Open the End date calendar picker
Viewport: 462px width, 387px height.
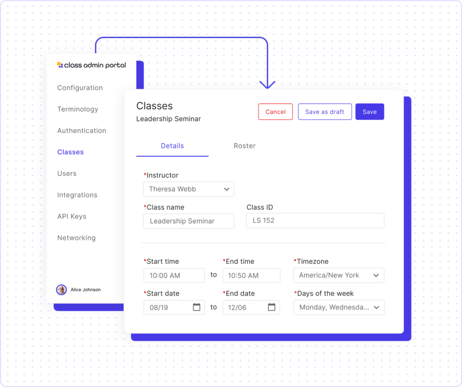tap(272, 307)
